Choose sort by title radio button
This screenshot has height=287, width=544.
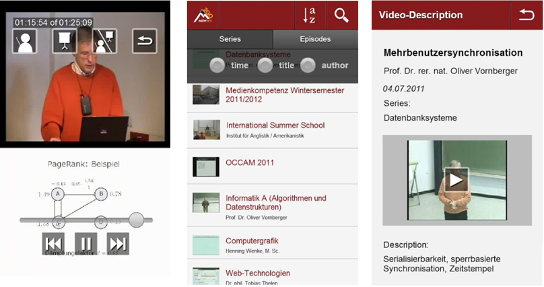[265, 65]
